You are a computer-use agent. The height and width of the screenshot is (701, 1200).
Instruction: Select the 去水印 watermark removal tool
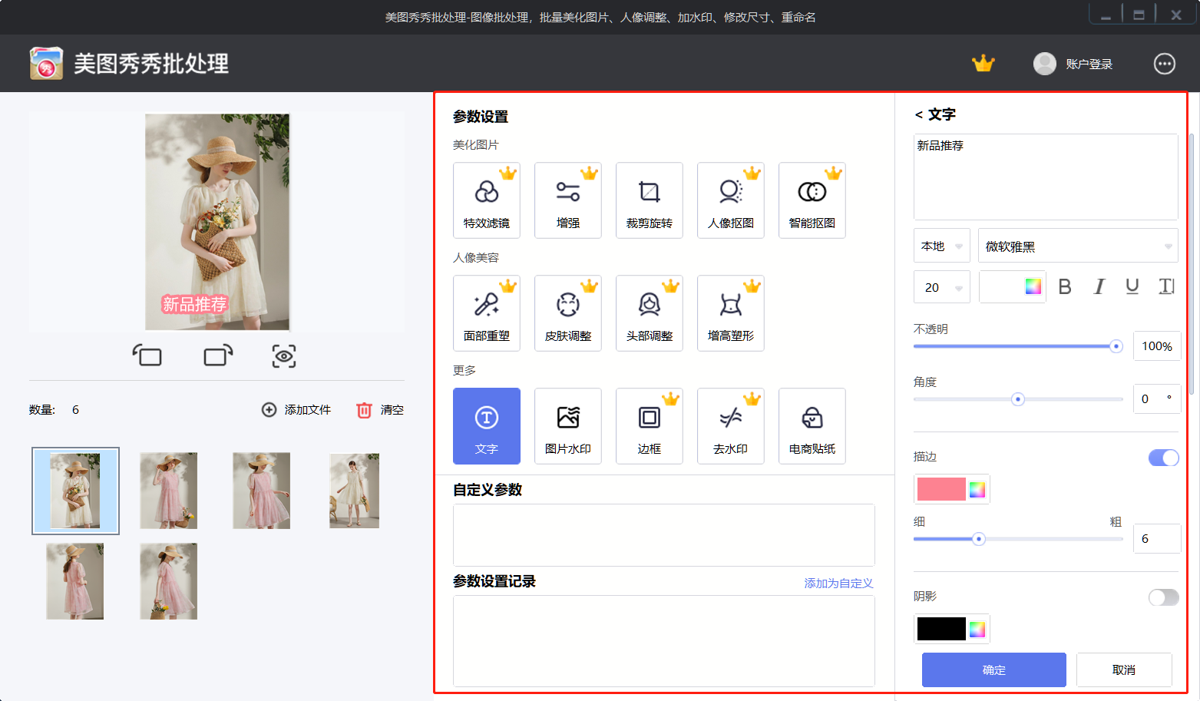point(730,426)
